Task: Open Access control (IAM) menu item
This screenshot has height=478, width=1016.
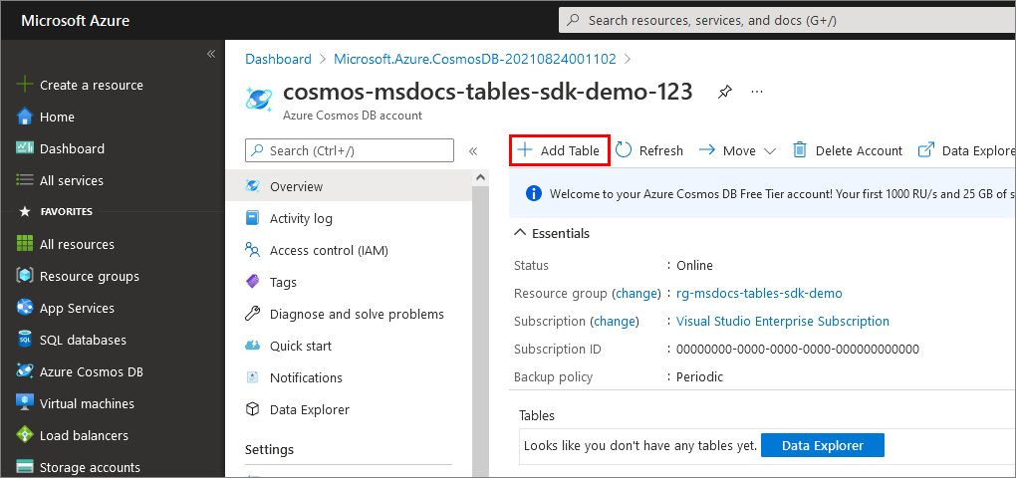Action: 329,250
